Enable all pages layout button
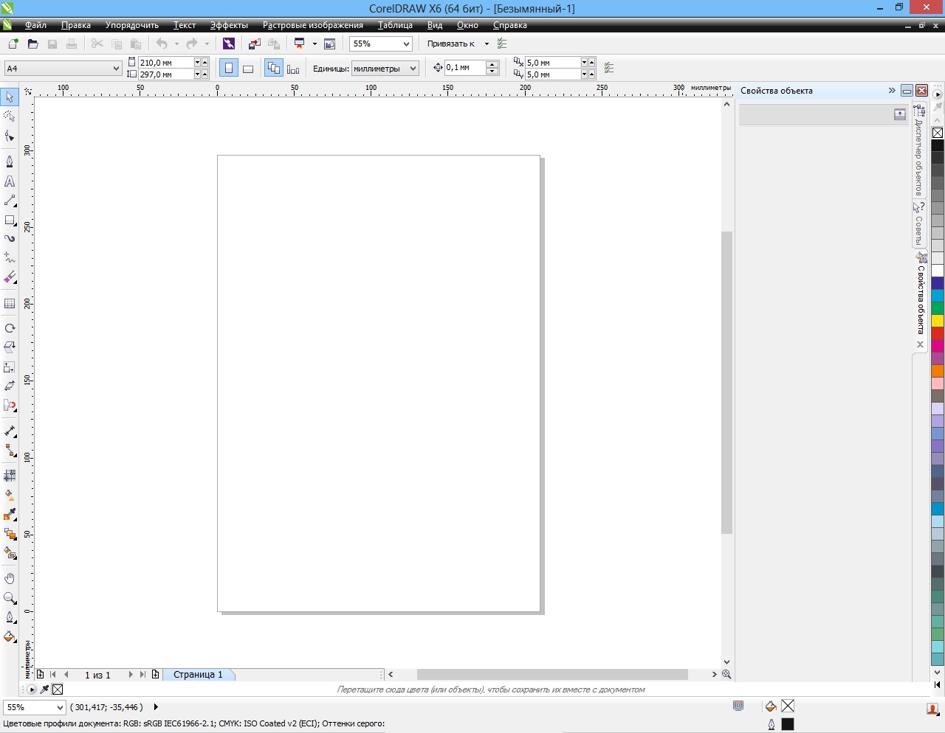945x733 pixels. point(274,69)
